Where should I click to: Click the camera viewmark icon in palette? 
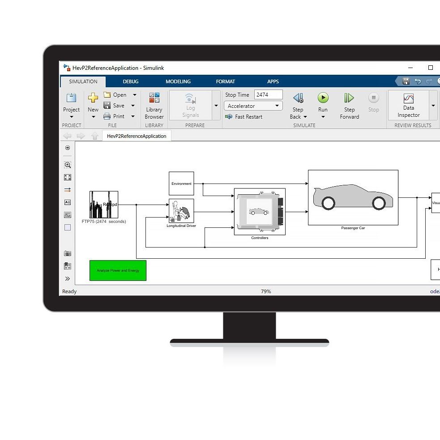click(x=67, y=253)
